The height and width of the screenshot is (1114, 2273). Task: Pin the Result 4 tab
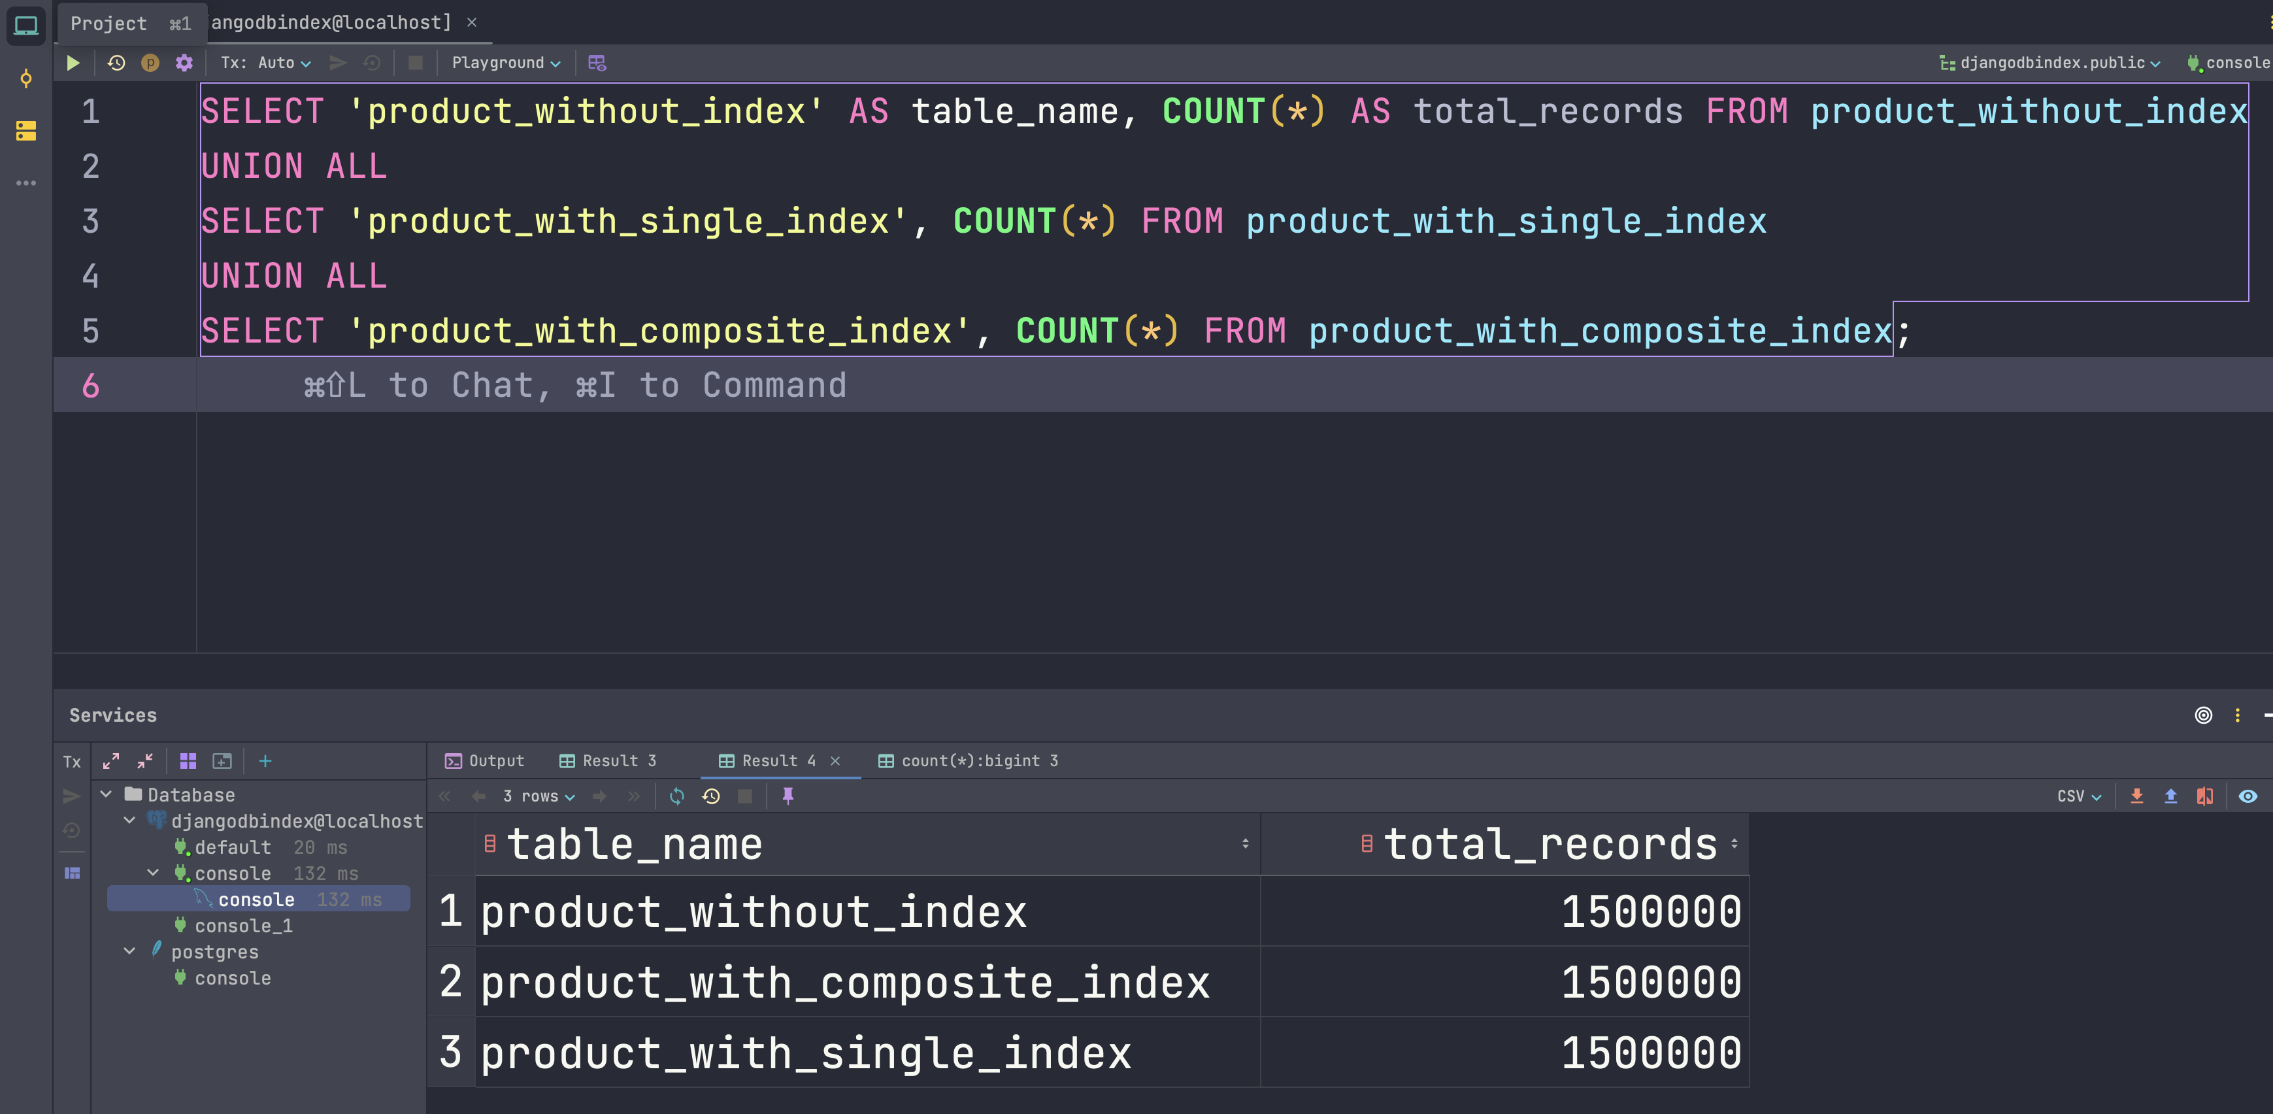pos(788,796)
